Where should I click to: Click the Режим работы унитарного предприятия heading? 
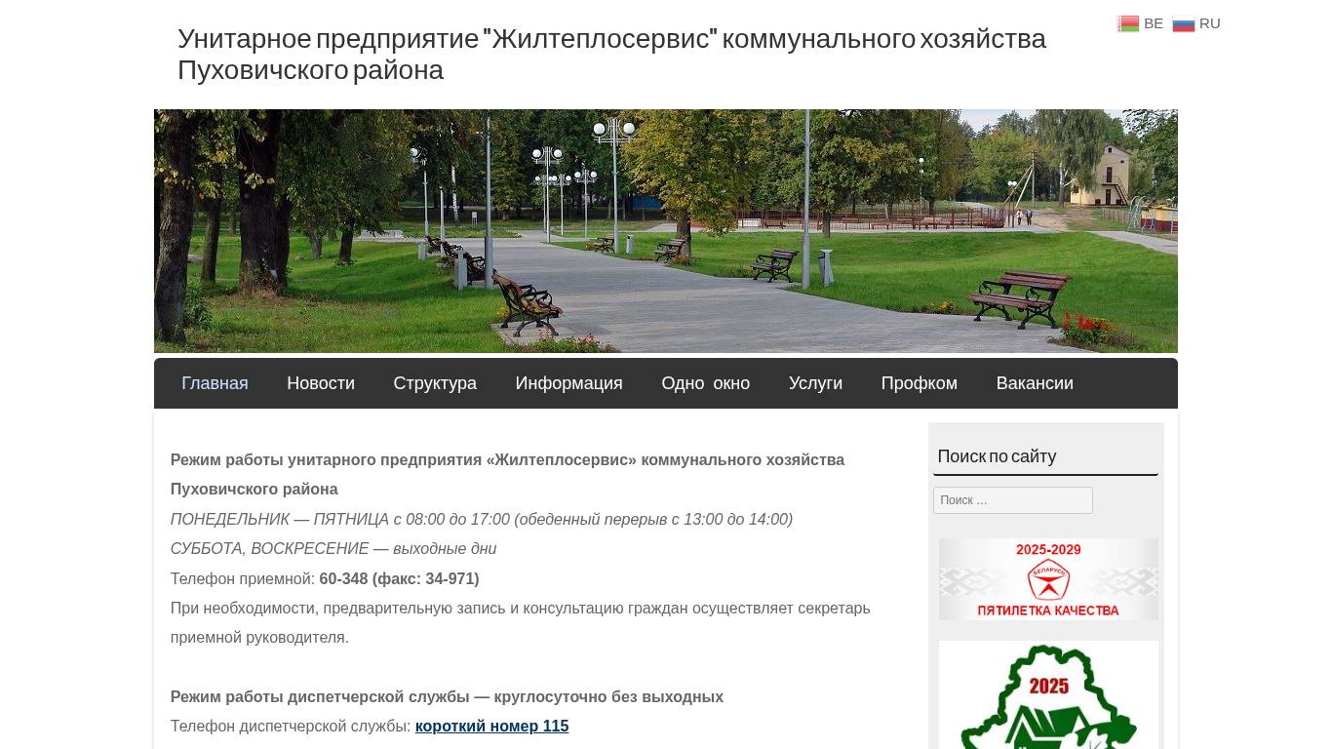tap(507, 475)
